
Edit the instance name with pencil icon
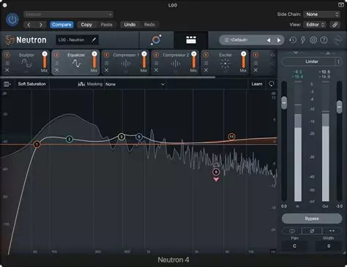94,40
